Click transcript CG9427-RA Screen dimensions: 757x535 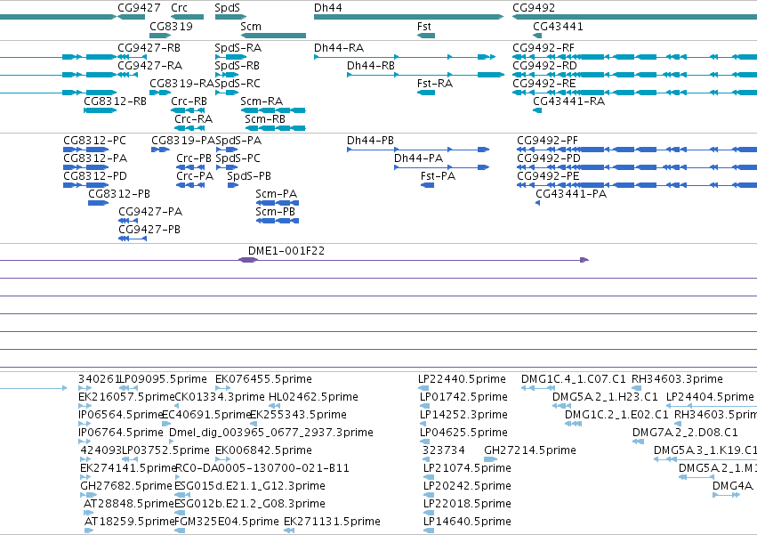click(x=126, y=75)
